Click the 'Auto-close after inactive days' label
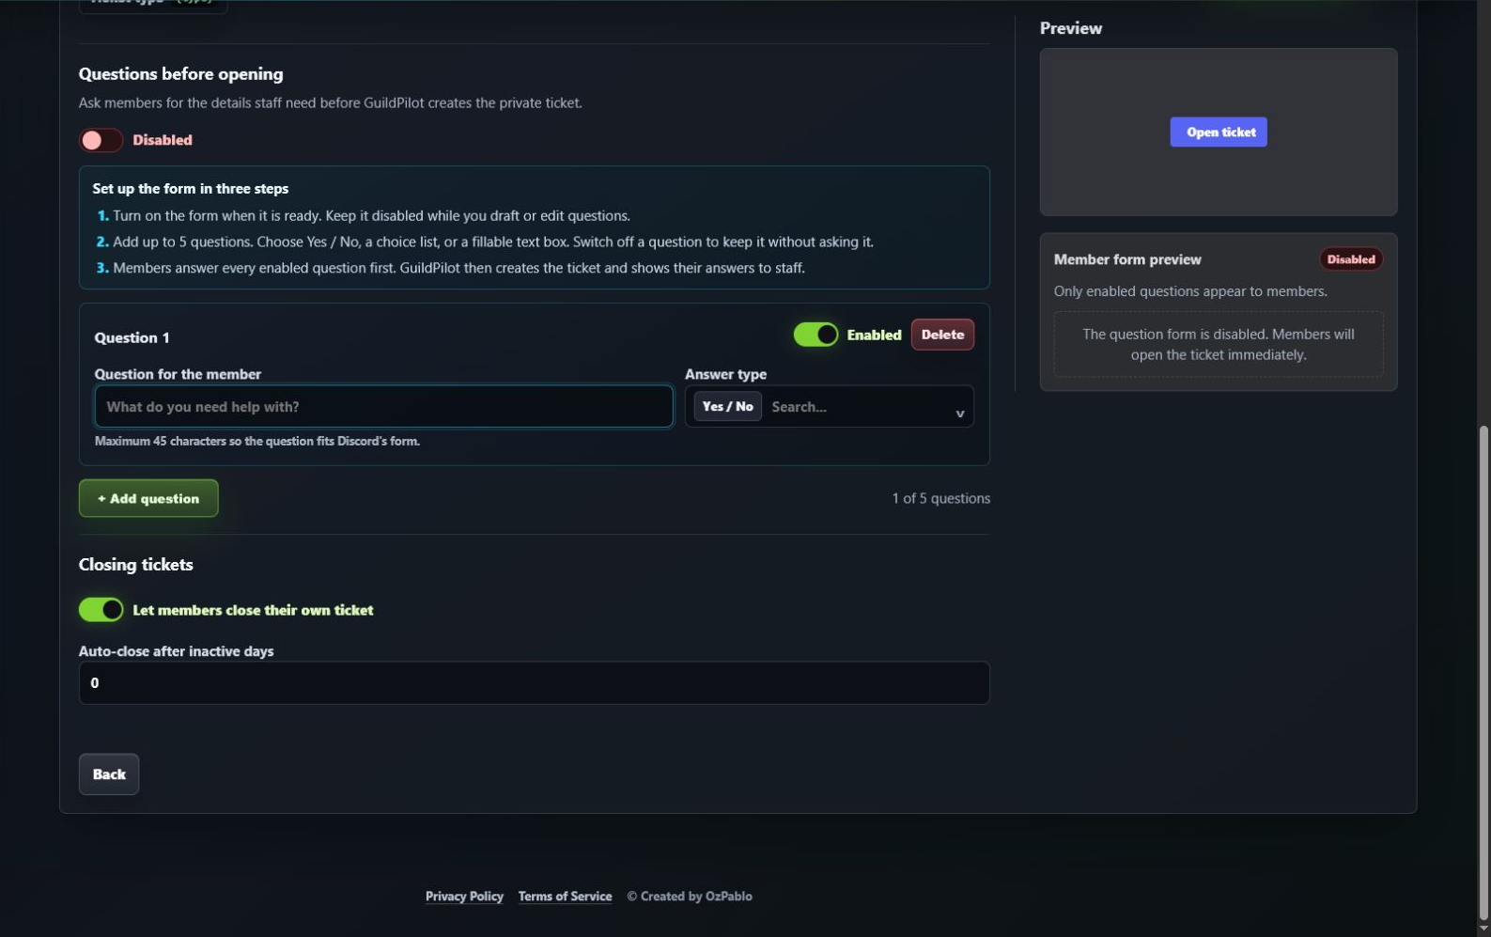This screenshot has width=1491, height=937. 176,651
